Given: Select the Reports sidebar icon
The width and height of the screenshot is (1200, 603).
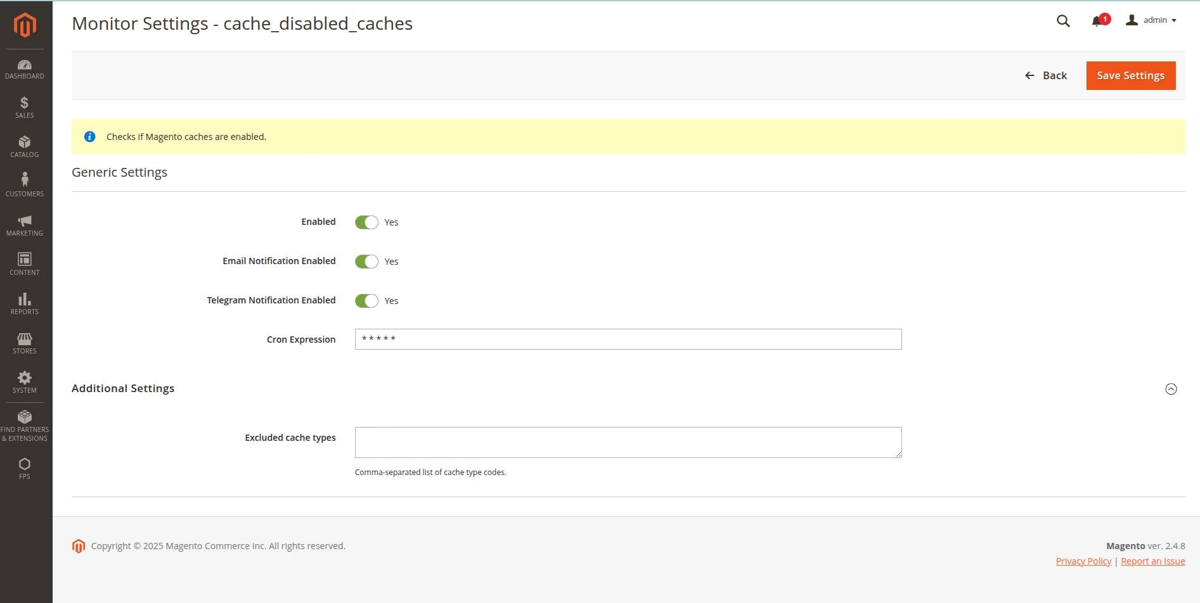Looking at the screenshot, I should click(24, 303).
